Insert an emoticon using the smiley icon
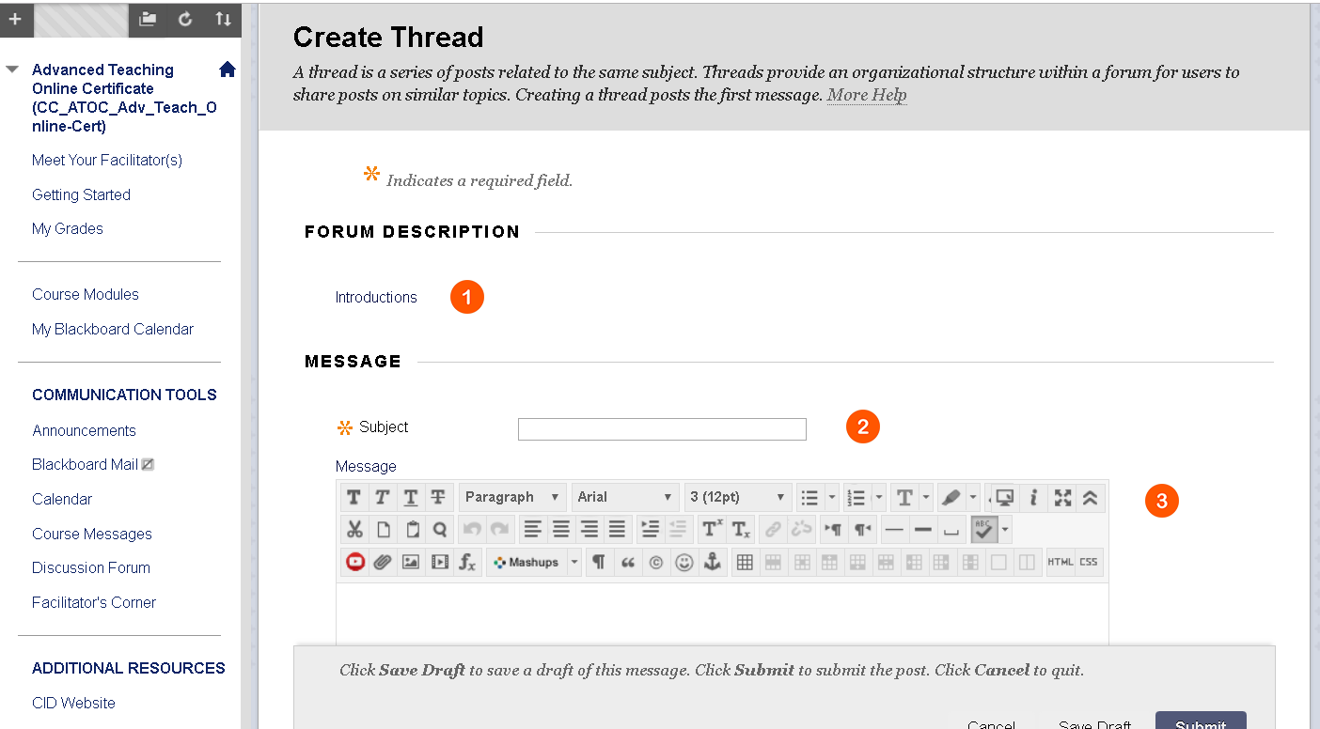Screen dimensions: 1320x729 tap(684, 563)
